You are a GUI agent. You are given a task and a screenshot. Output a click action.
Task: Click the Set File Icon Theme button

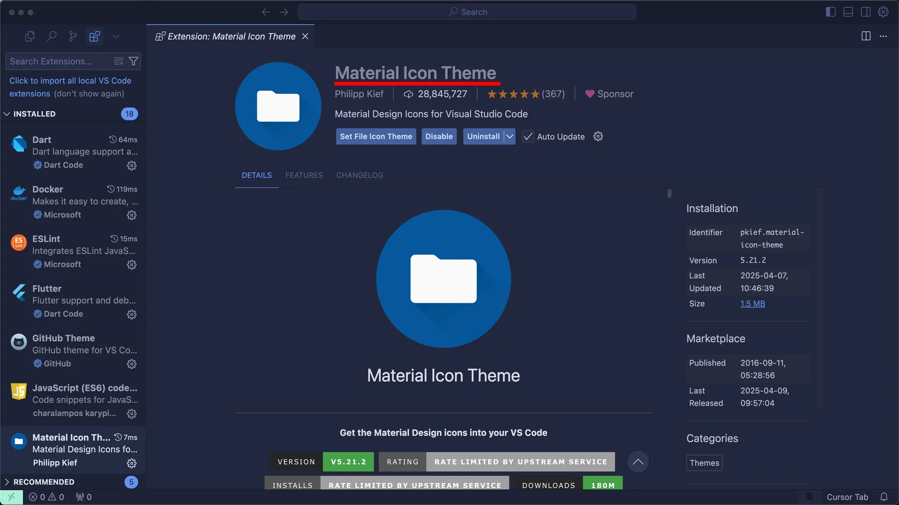tap(376, 137)
